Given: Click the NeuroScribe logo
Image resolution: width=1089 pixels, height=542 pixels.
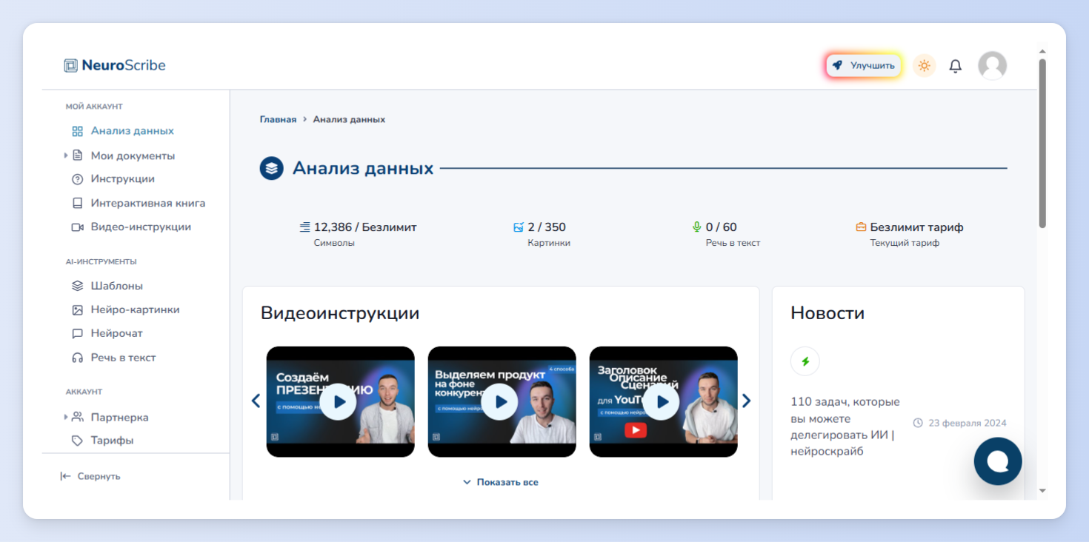Looking at the screenshot, I should [x=115, y=65].
